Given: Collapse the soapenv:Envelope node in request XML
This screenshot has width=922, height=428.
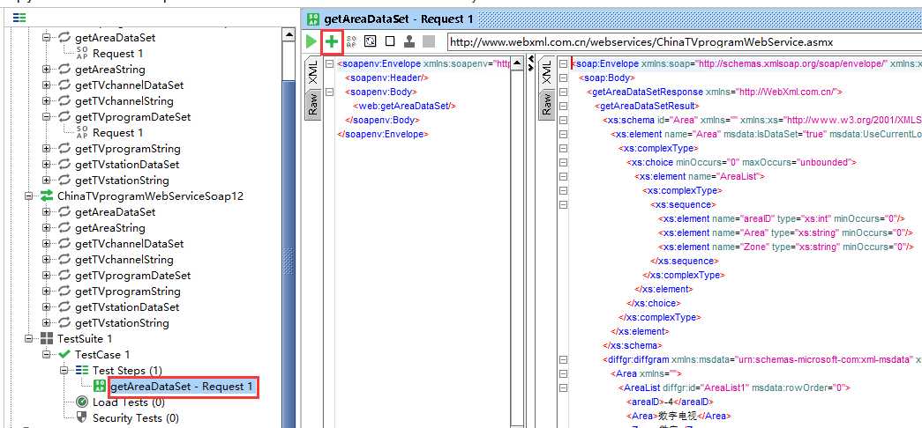Looking at the screenshot, I should tap(329, 63).
